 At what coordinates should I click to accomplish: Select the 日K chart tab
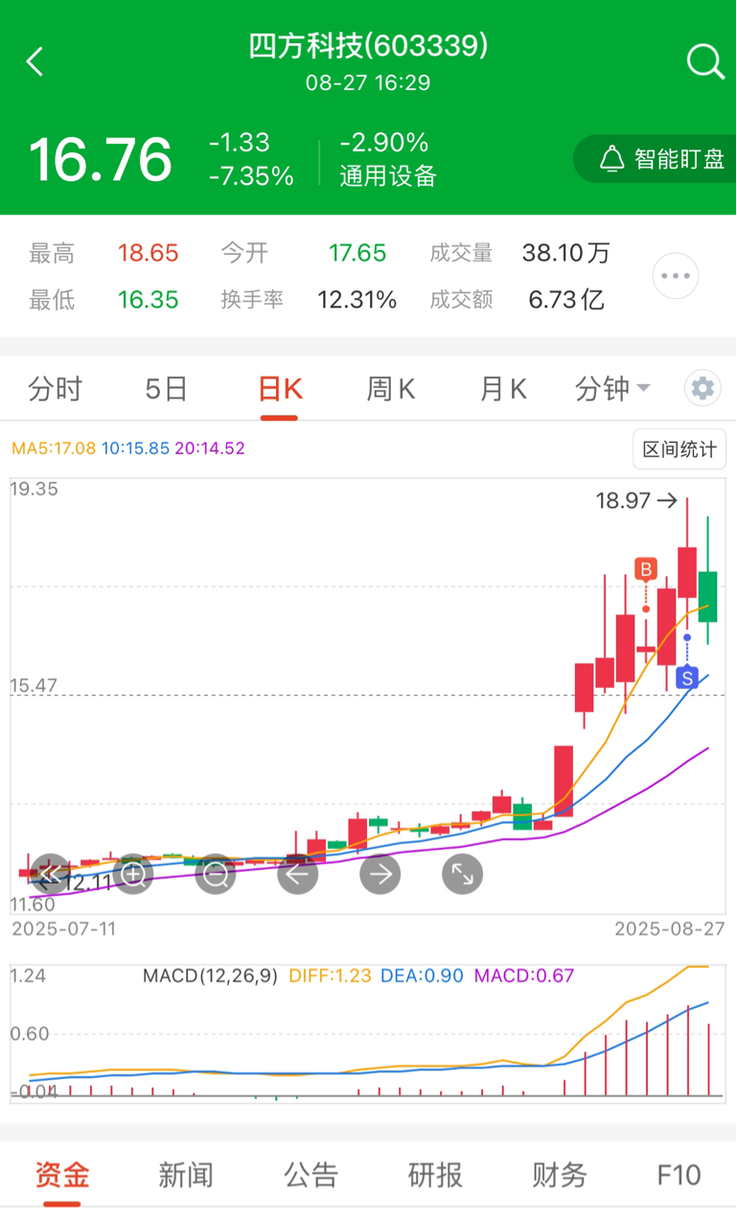coord(280,389)
